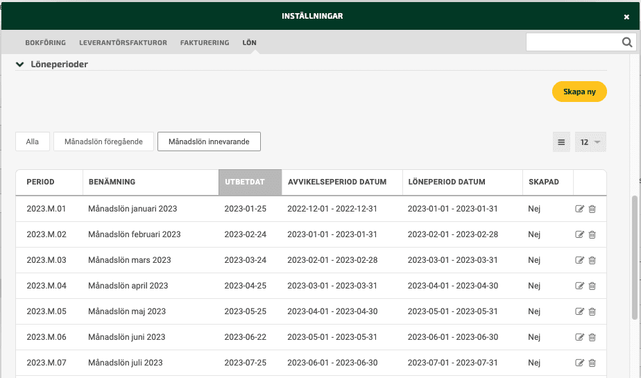Delete the Månadslön mars 2023 period
Viewport: 641px width, 378px height.
click(592, 260)
